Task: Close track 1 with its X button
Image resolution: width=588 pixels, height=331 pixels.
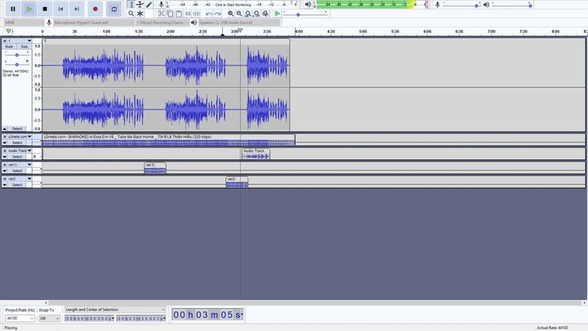Action: coord(5,41)
